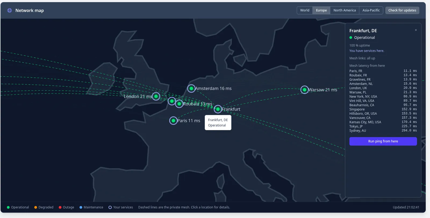The height and width of the screenshot is (218, 430).
Task: Close the Frankfurt details panel
Action: coord(416,30)
